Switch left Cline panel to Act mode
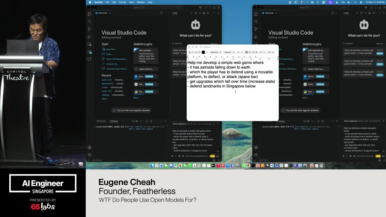Viewport: 386px width, 217px height. pyautogui.click(x=217, y=156)
